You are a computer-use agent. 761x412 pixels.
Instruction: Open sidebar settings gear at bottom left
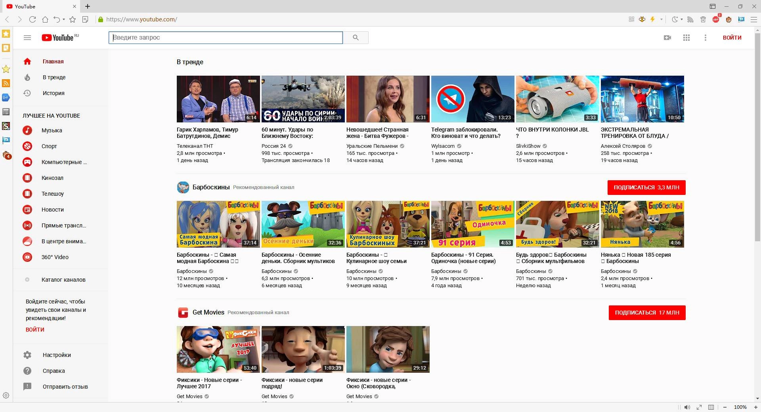6,395
